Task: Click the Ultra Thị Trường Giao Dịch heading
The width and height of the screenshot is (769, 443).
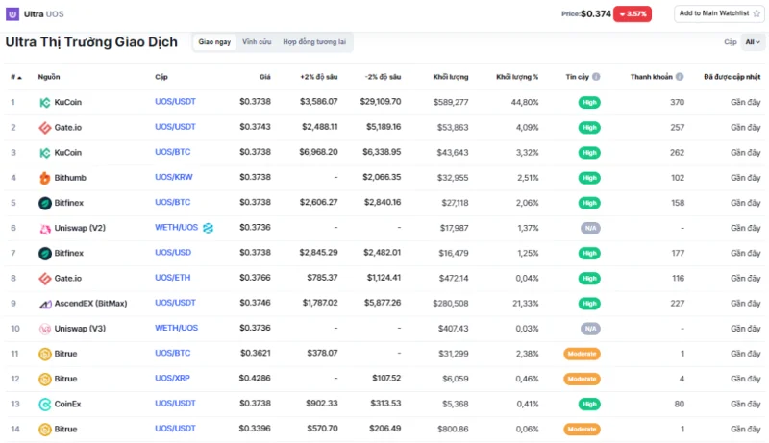Action: [91, 42]
